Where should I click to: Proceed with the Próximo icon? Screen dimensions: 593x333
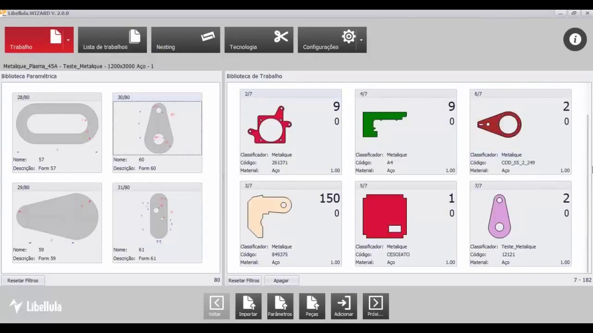[x=376, y=306]
